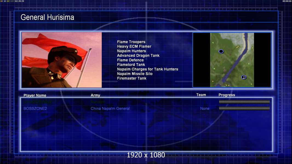Click Flame Defence entry

click(x=130, y=60)
